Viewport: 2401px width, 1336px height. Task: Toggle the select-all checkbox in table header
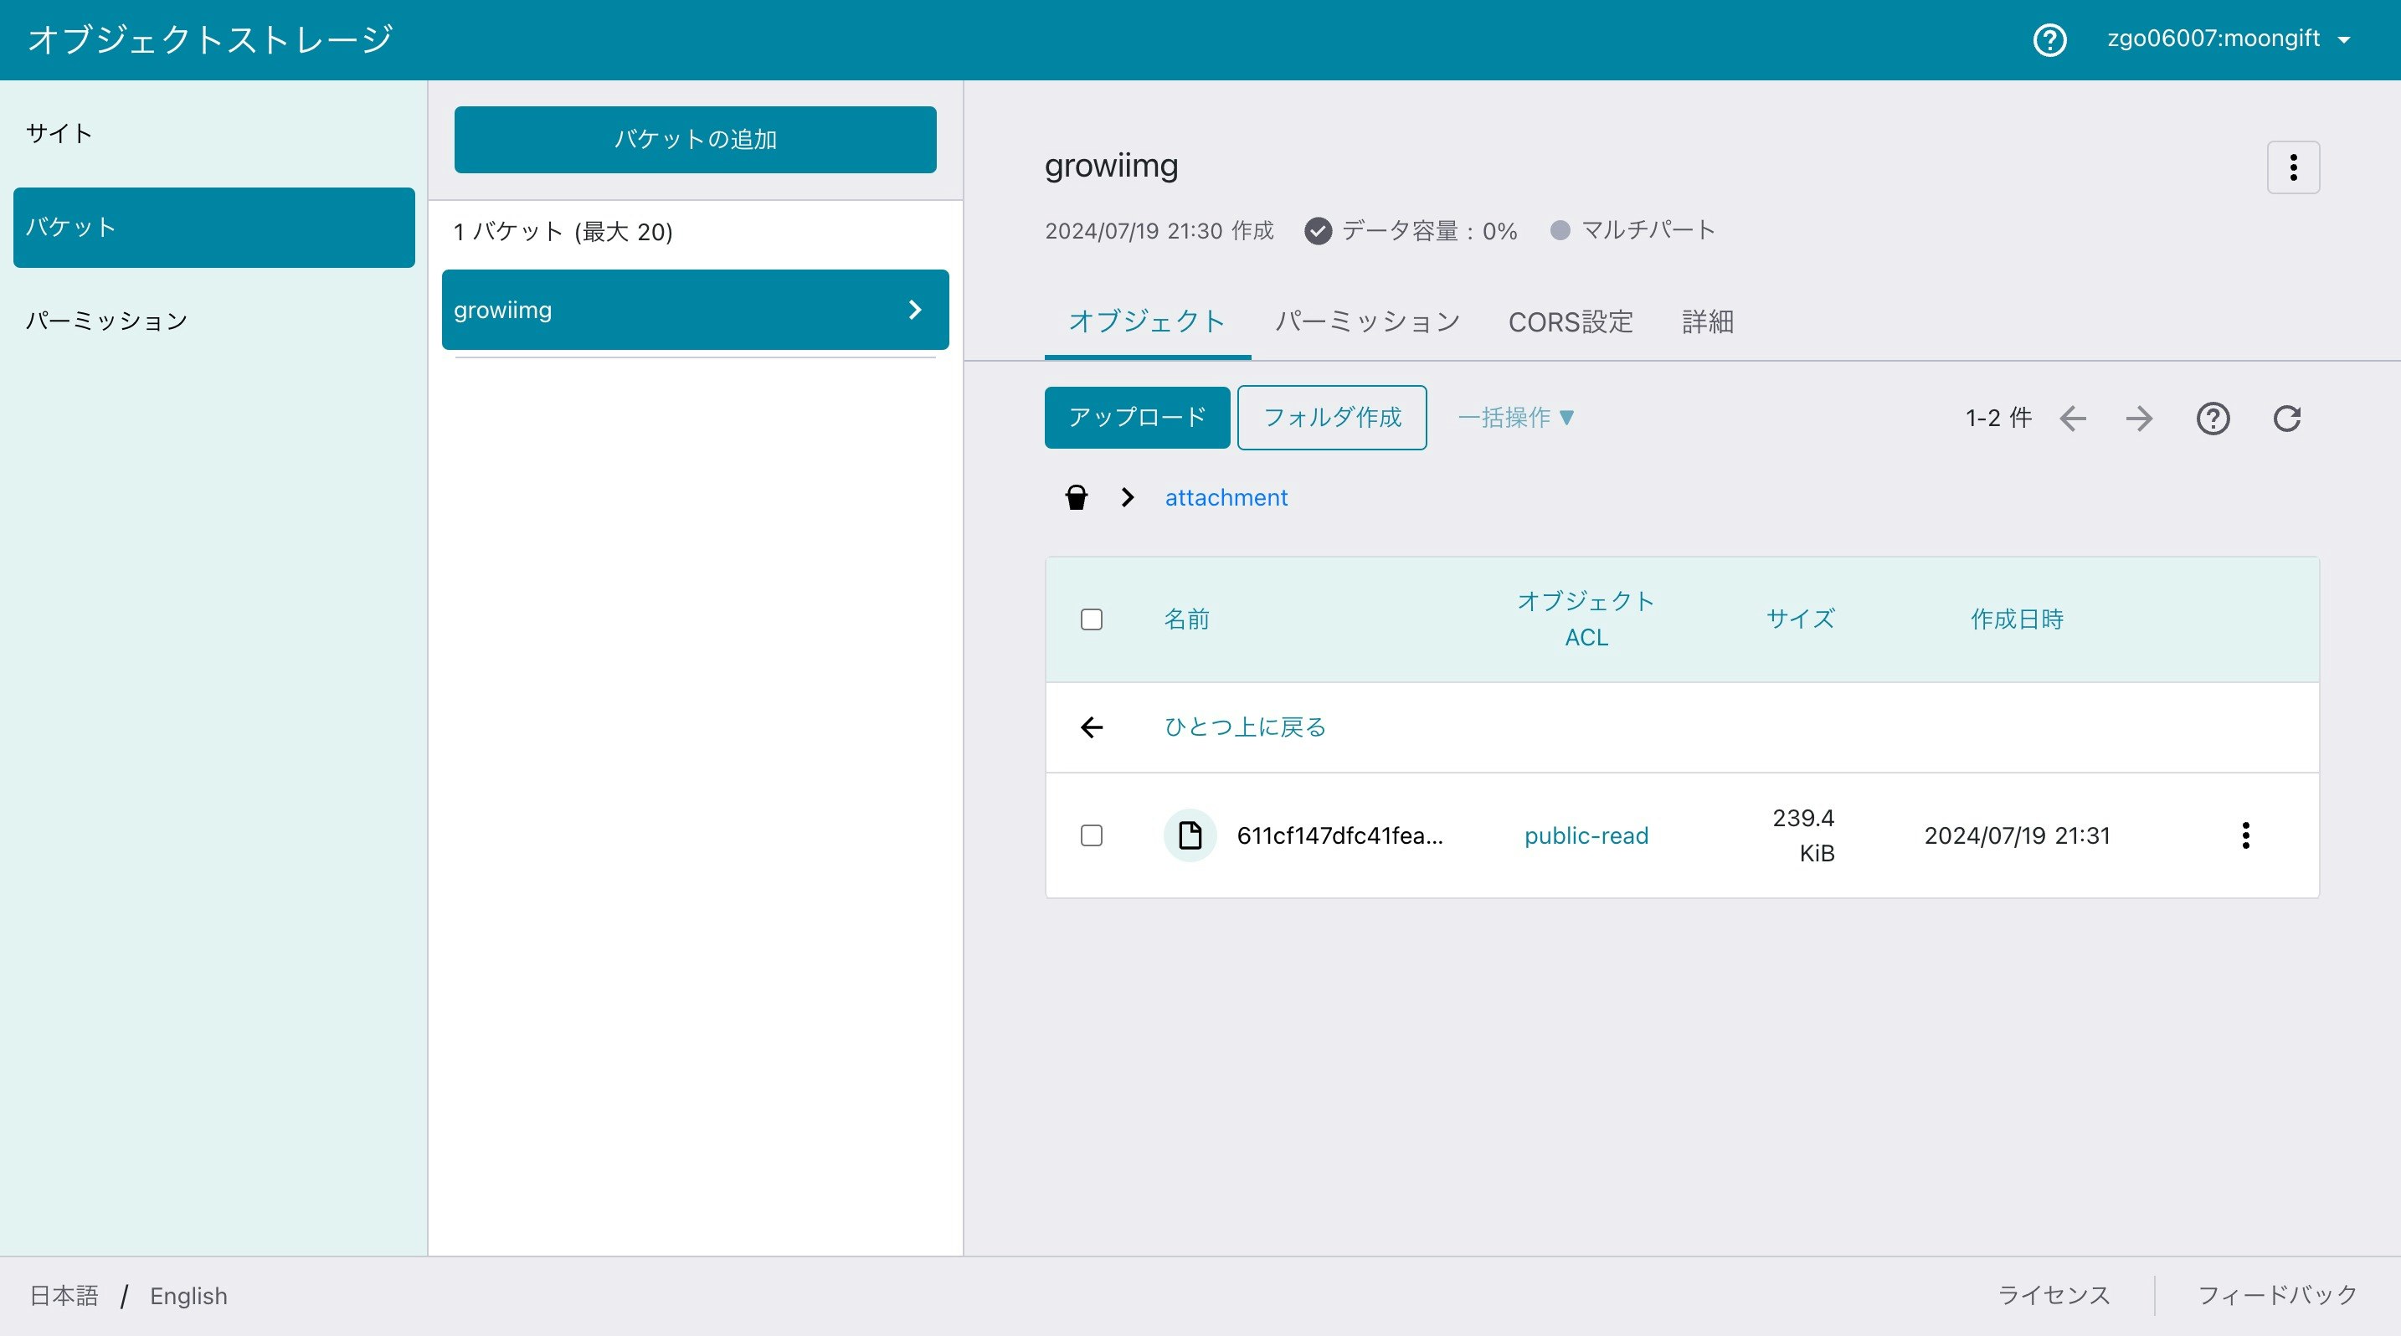[1092, 619]
